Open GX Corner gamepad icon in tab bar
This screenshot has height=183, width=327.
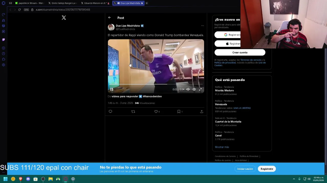coord(10,3)
